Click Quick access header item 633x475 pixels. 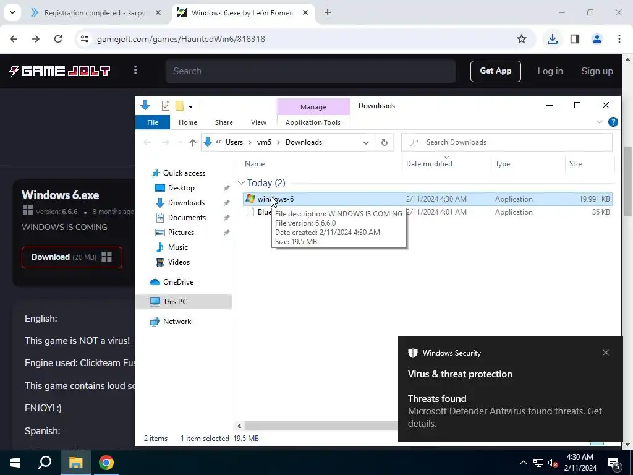184,173
